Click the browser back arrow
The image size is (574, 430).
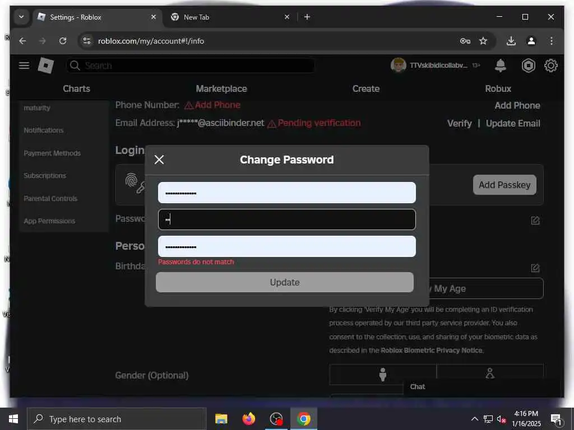tap(22, 41)
